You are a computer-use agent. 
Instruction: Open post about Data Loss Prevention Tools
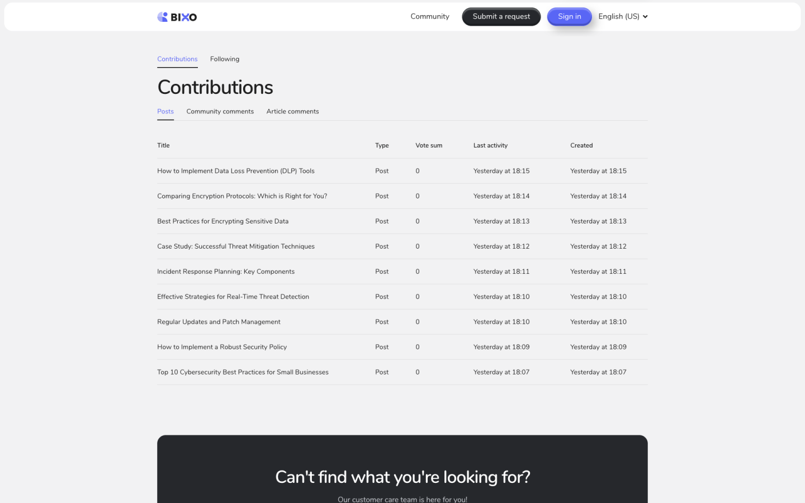point(235,171)
